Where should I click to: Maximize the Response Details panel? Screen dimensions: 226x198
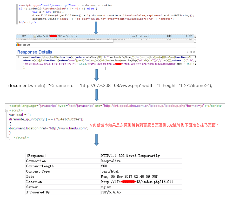tap(191, 52)
